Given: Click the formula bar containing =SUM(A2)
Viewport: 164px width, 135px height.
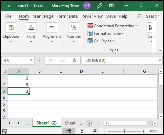Looking at the screenshot, I should pos(120,60).
